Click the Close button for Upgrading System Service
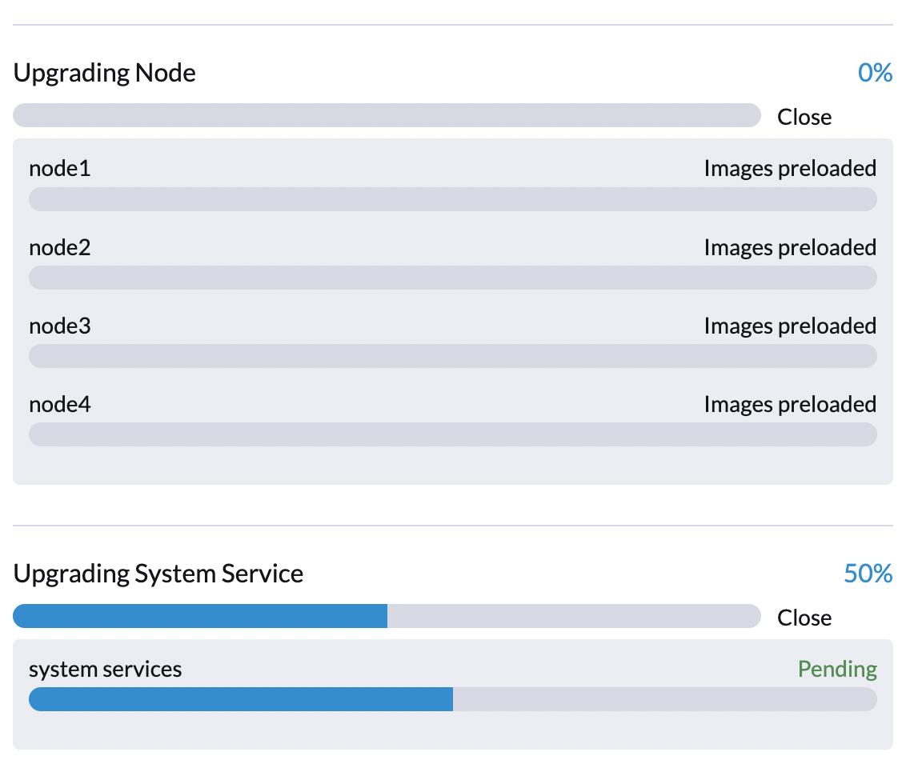 (x=804, y=618)
